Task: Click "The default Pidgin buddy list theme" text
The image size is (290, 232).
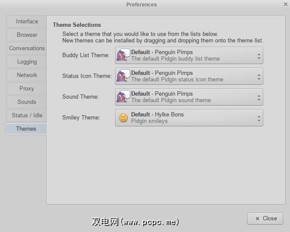Action: point(176,58)
